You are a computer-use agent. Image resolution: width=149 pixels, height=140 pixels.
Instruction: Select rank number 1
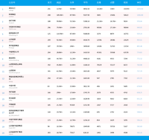[3, 9]
